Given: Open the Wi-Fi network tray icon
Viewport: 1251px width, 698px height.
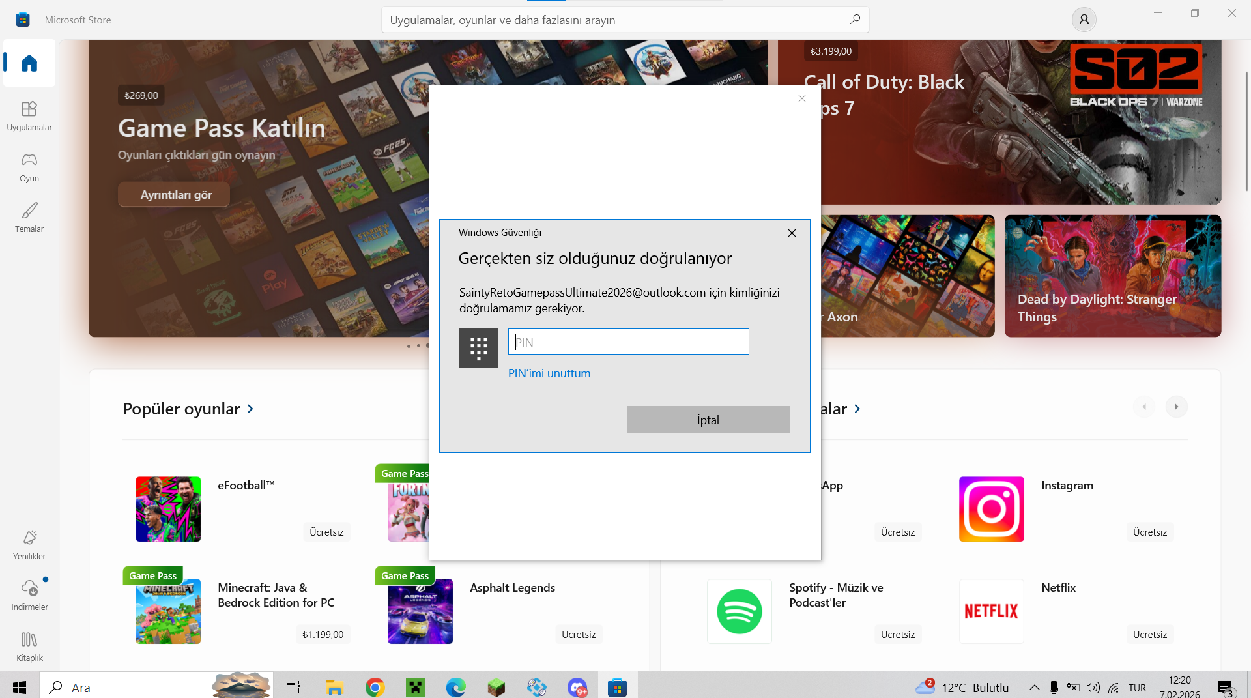Looking at the screenshot, I should [1114, 688].
